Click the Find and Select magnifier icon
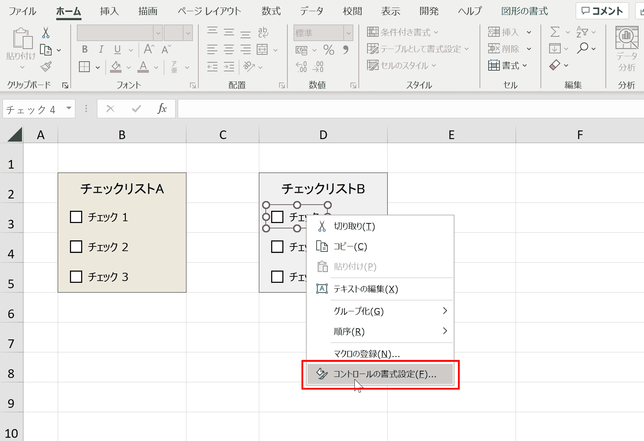 pos(582,48)
